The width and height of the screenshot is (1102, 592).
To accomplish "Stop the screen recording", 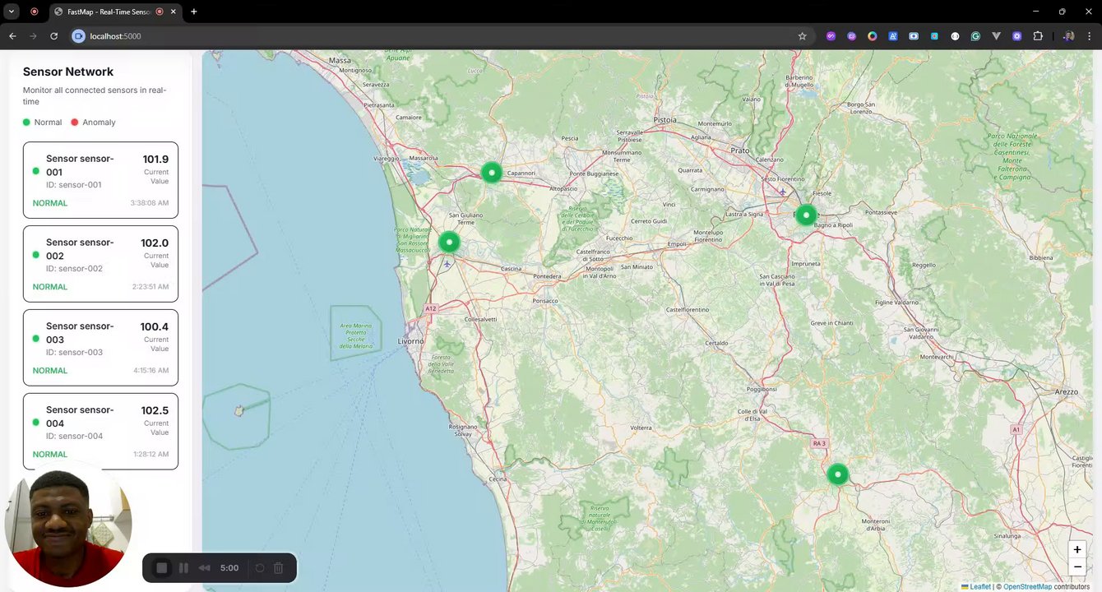I will [x=162, y=568].
